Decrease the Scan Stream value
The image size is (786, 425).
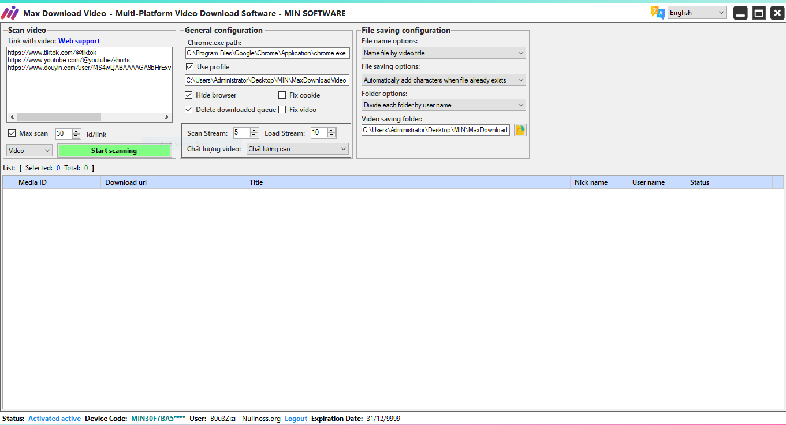coord(254,136)
